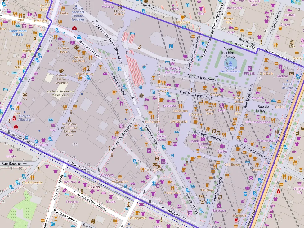304x228 pixels.
Task: Select the Lycée professionnel Pierre Lescot label
Action: 60,93
